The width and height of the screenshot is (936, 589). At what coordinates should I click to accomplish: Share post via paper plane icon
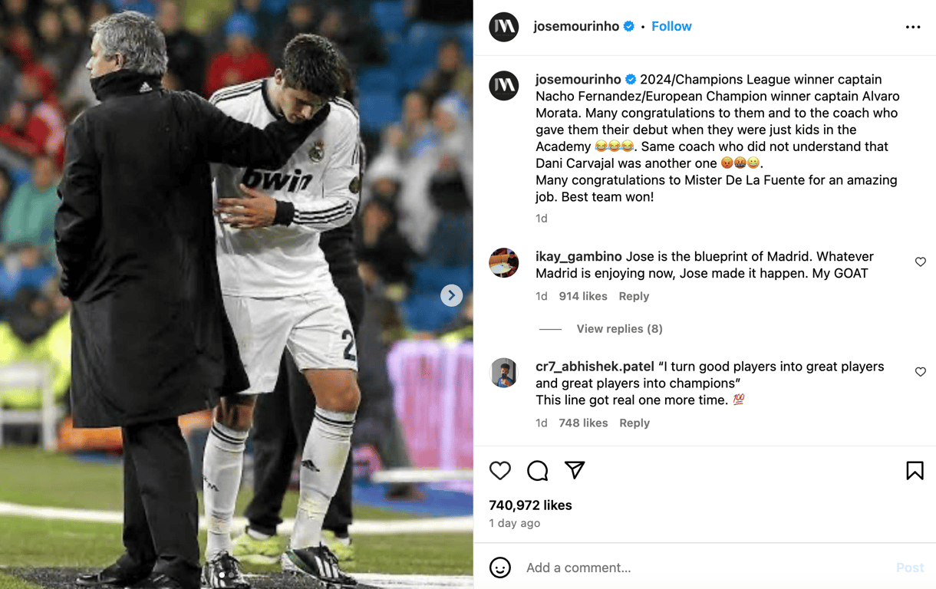tap(575, 470)
